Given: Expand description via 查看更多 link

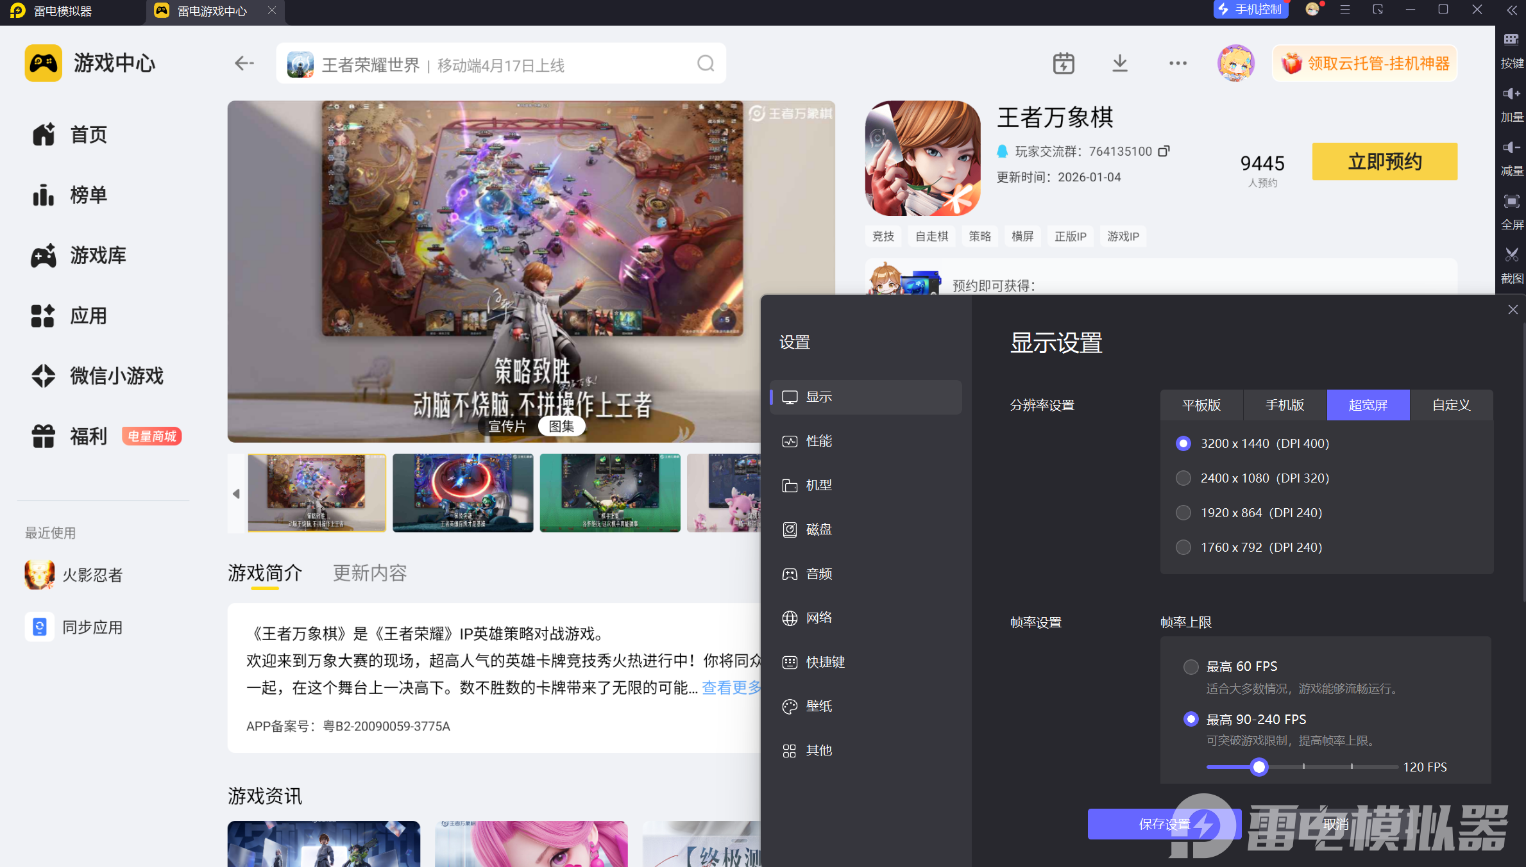Looking at the screenshot, I should 731,688.
